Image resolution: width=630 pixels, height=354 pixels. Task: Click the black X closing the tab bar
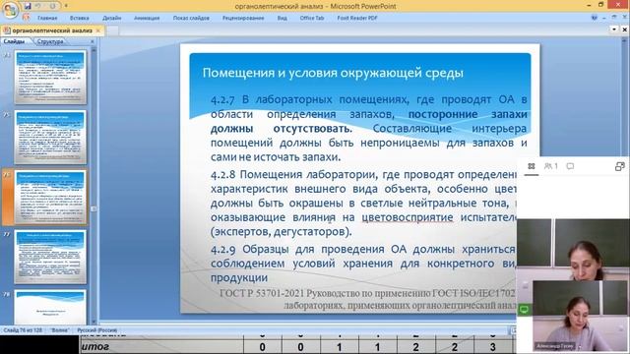click(624, 29)
